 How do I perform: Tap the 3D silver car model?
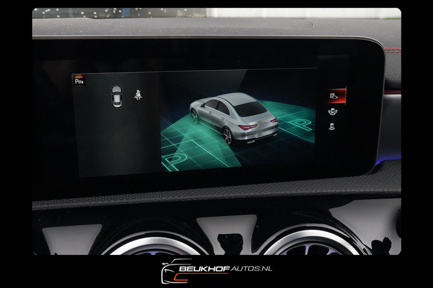click(234, 118)
